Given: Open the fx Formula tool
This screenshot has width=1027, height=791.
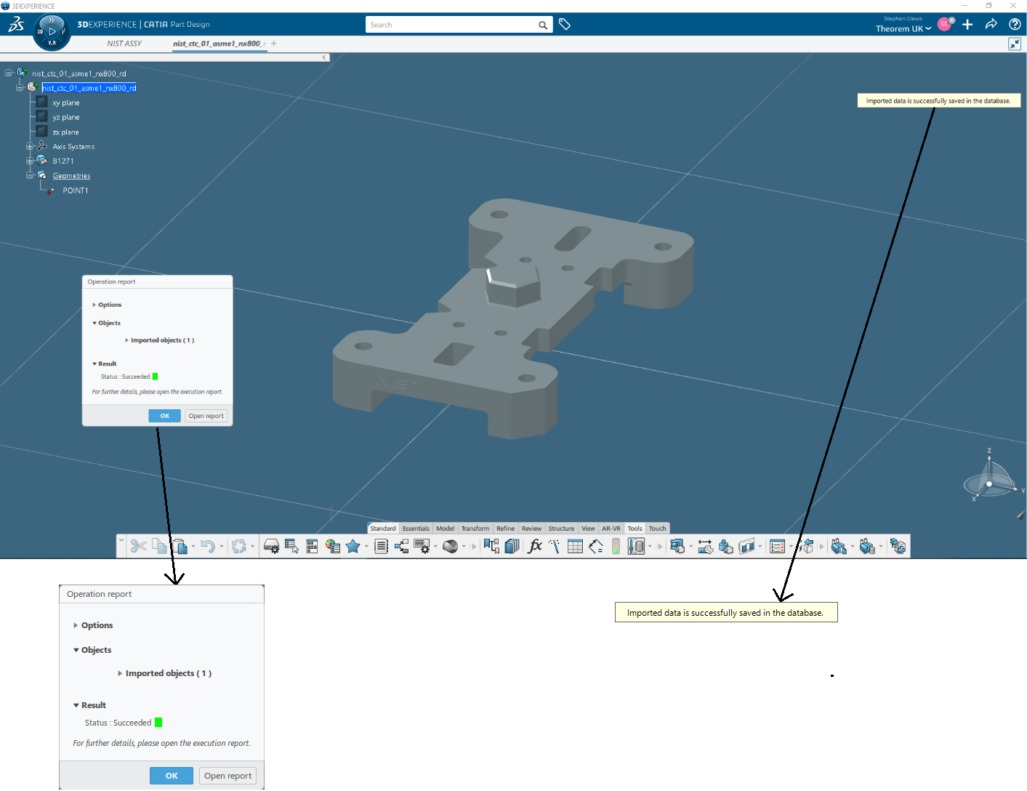Looking at the screenshot, I should coord(535,547).
